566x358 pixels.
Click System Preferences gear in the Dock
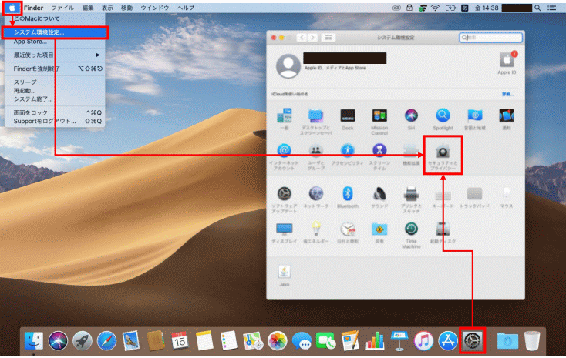(x=472, y=340)
